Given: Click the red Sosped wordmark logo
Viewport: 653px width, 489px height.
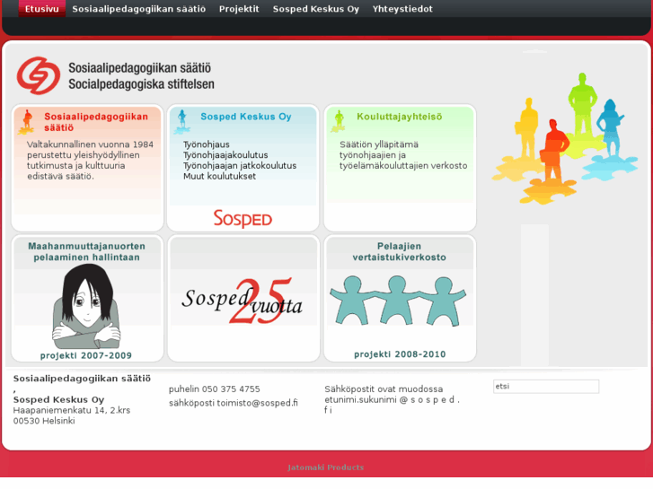Looking at the screenshot, I should point(243,219).
